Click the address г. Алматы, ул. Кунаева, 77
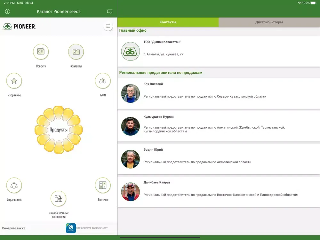Image resolution: width=320 pixels, height=240 pixels. pos(164,54)
